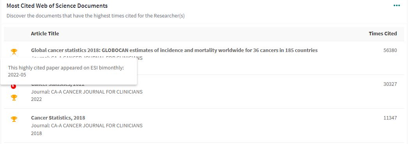The width and height of the screenshot is (412, 144).
Task: Sort by the Times Cited column header
Action: click(x=383, y=33)
